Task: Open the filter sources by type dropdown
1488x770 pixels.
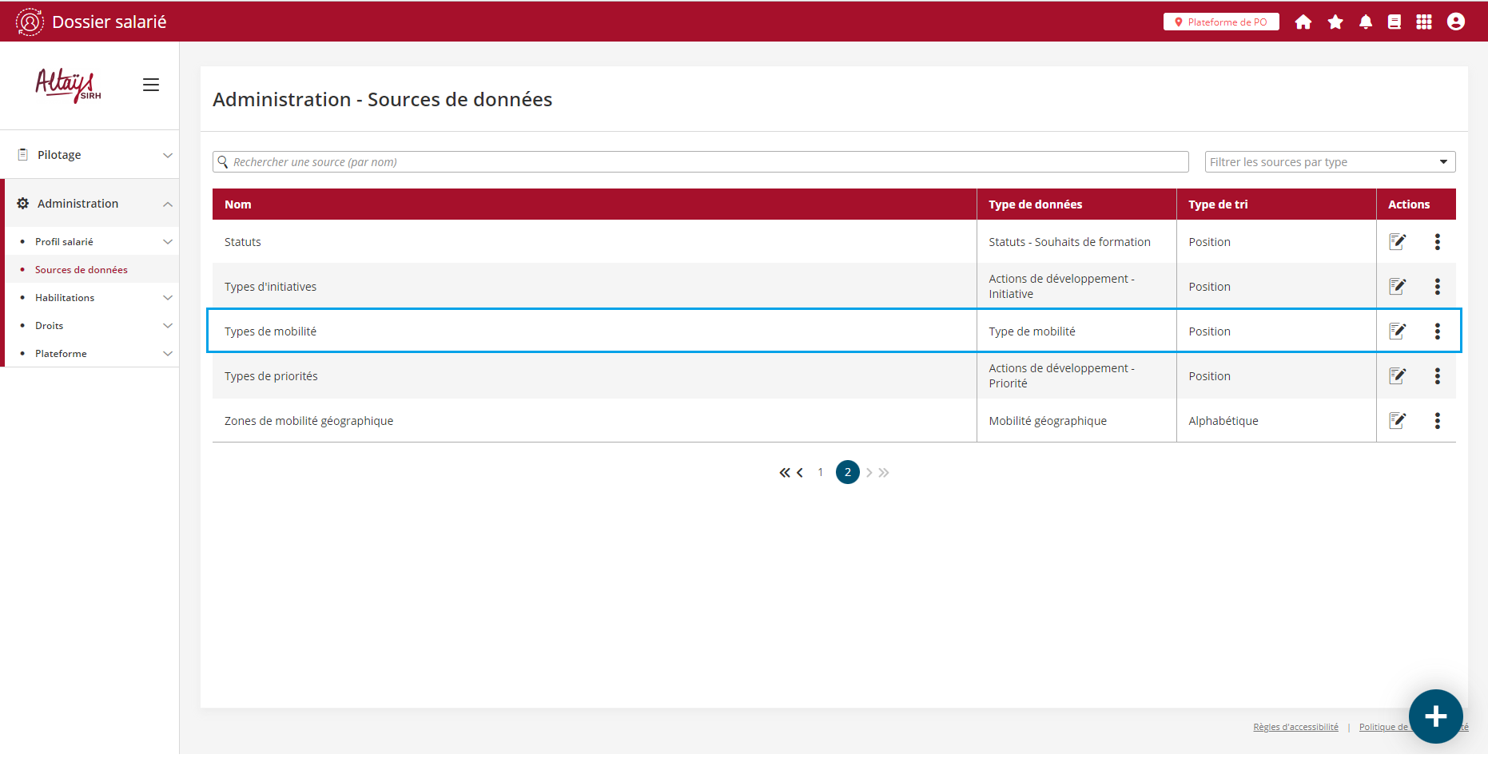Action: [x=1330, y=162]
